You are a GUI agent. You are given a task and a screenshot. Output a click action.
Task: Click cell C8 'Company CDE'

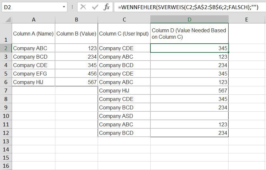(124, 99)
